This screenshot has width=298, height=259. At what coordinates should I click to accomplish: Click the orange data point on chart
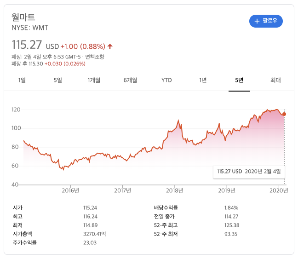(x=284, y=114)
